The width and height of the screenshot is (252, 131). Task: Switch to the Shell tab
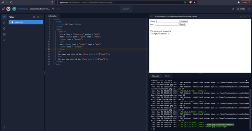tap(167, 76)
